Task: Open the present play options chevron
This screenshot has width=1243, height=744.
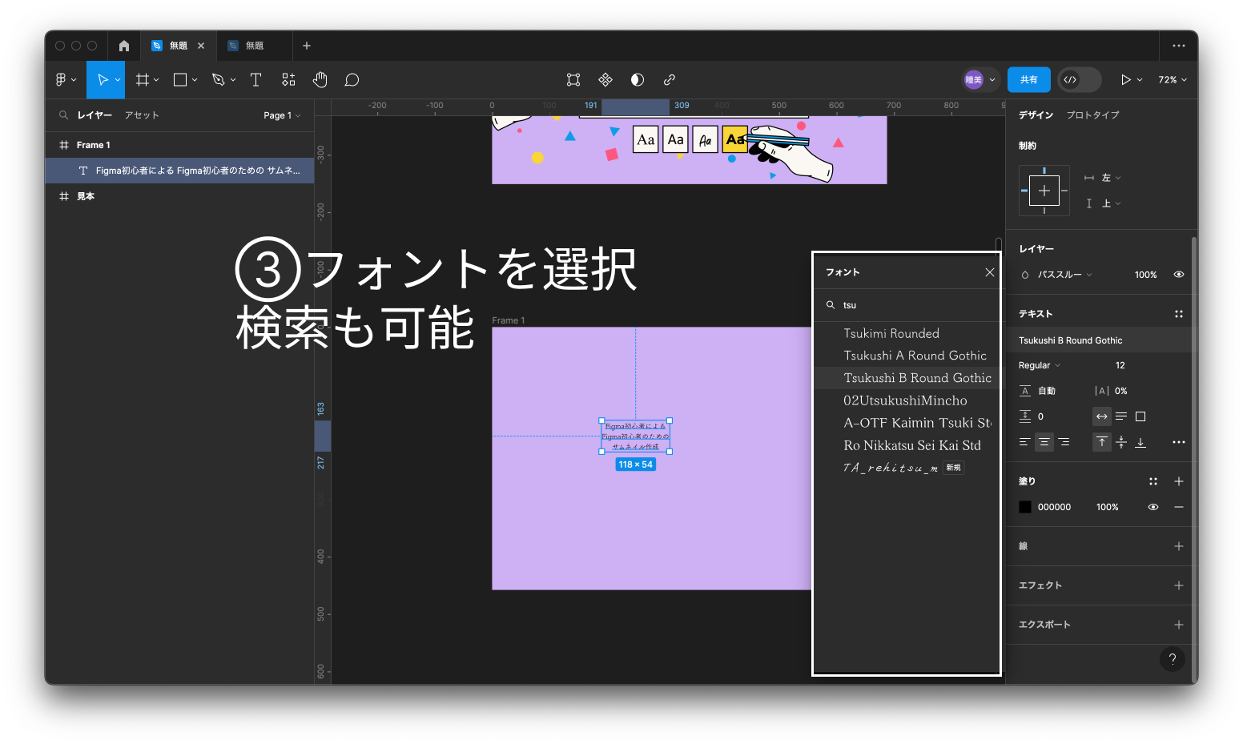Action: coord(1140,80)
